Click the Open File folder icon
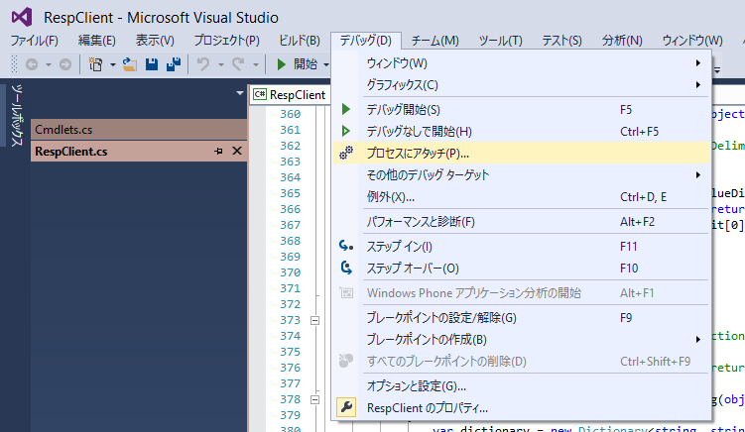The image size is (745, 432). pos(129,64)
